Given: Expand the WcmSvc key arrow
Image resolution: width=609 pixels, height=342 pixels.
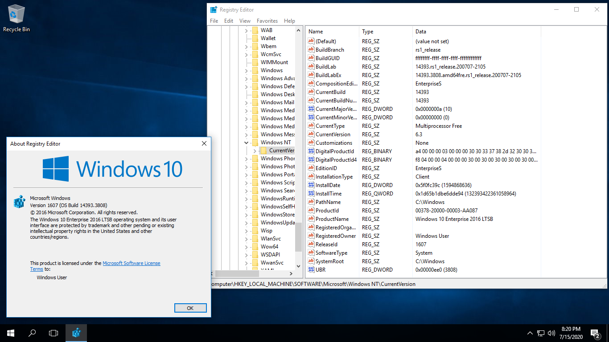Looking at the screenshot, I should [246, 54].
